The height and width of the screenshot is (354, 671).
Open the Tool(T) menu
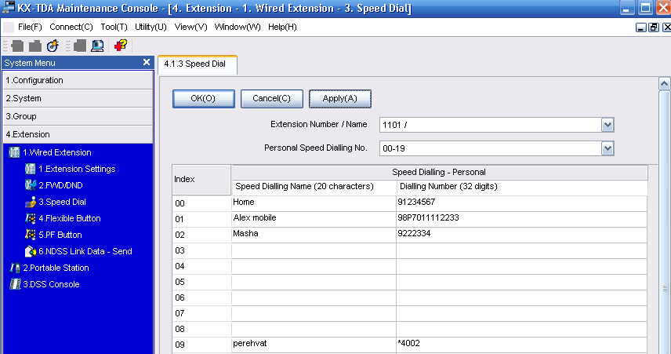point(114,27)
